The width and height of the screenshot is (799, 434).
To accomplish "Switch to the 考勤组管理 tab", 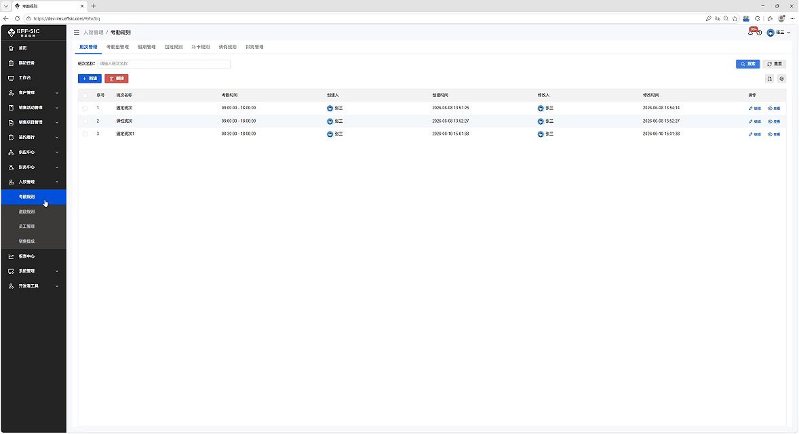I will click(118, 47).
